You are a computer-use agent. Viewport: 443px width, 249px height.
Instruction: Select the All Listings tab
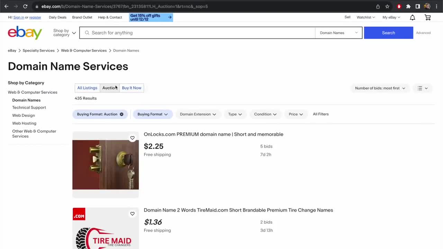click(87, 88)
